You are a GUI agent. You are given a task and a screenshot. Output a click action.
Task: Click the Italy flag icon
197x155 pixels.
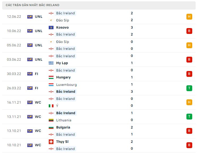[51, 106]
